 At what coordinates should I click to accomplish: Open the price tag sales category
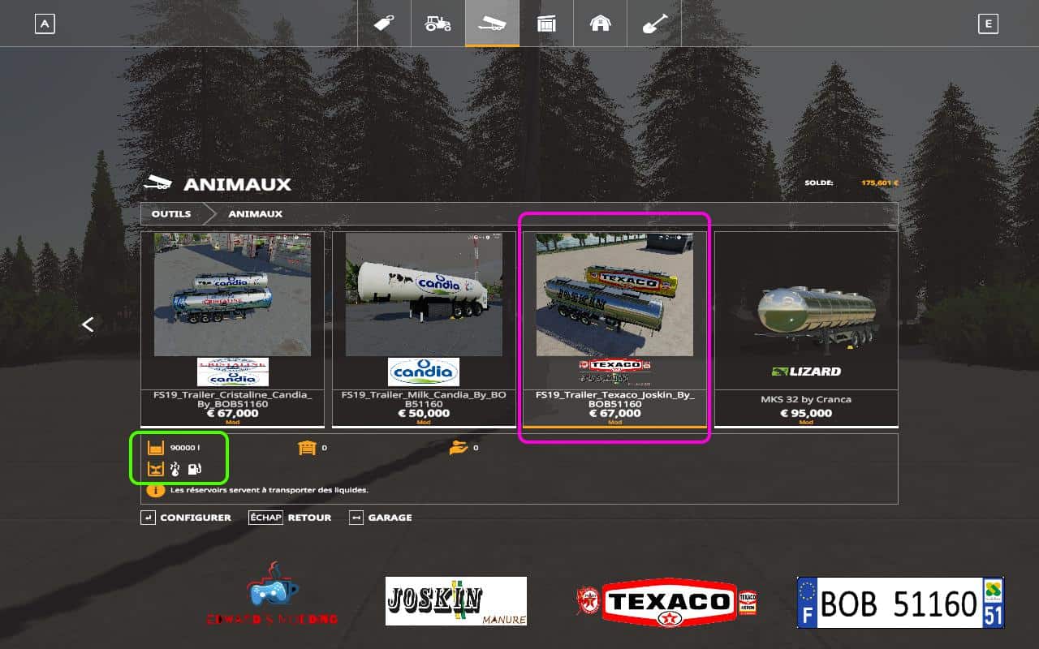click(x=383, y=24)
